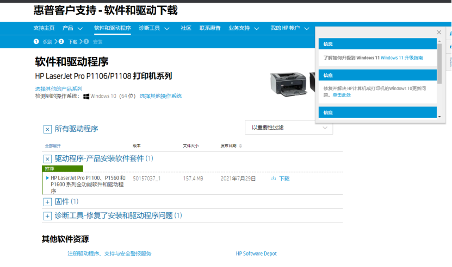
Task: Open HP Software Depot link
Action: click(x=256, y=253)
